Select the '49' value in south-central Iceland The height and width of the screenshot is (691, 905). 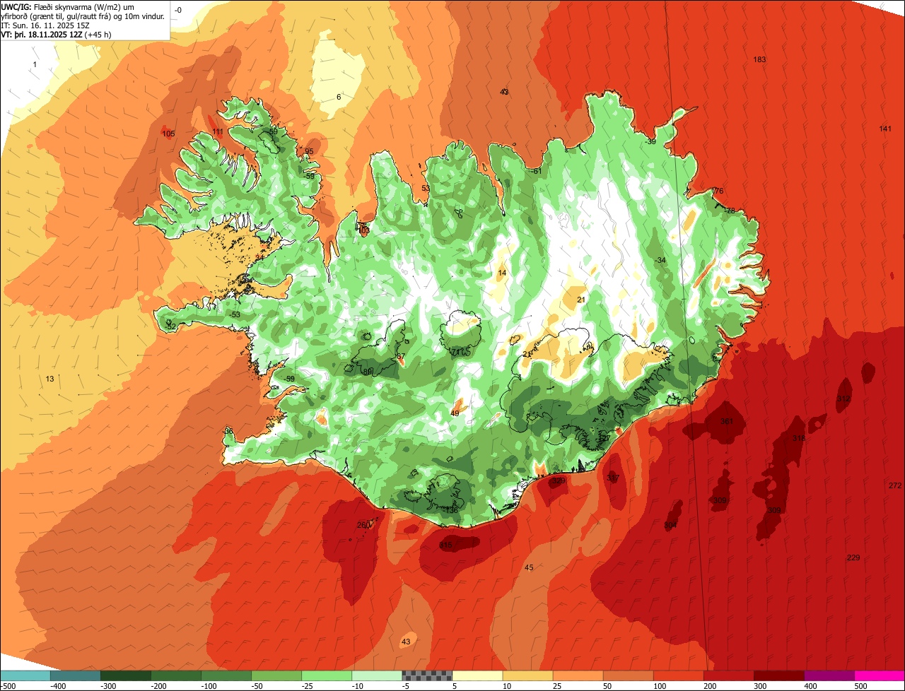pyautogui.click(x=455, y=413)
